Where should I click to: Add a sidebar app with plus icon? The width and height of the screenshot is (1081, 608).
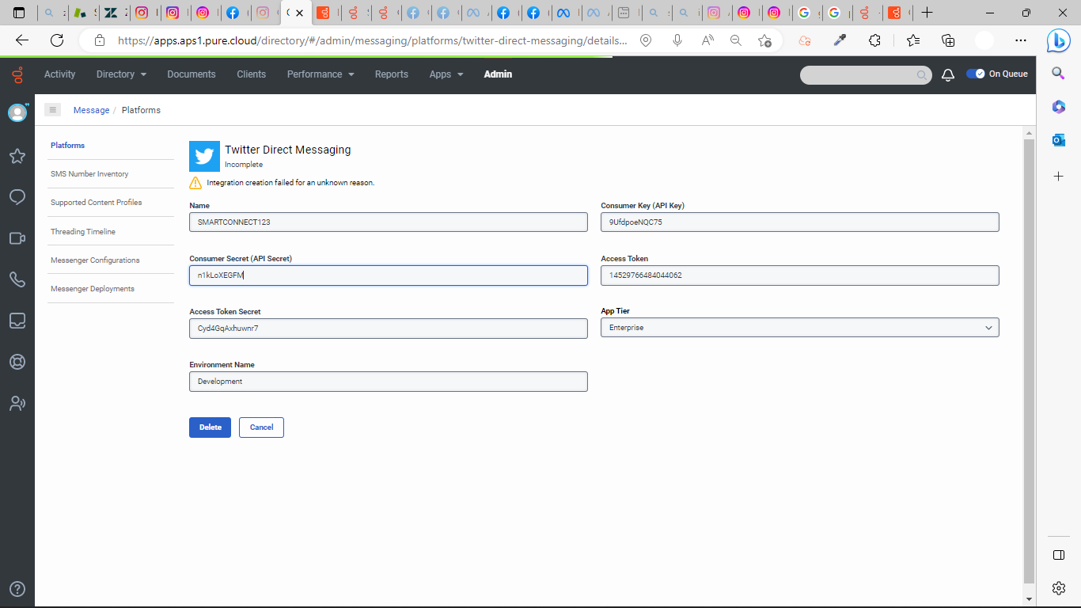(x=1059, y=176)
